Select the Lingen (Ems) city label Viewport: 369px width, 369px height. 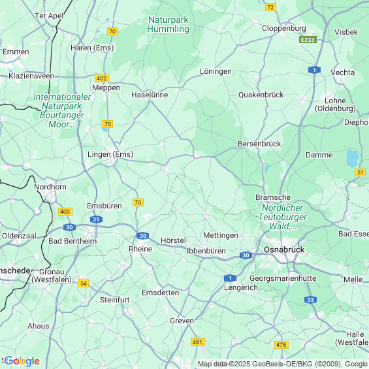pos(110,154)
